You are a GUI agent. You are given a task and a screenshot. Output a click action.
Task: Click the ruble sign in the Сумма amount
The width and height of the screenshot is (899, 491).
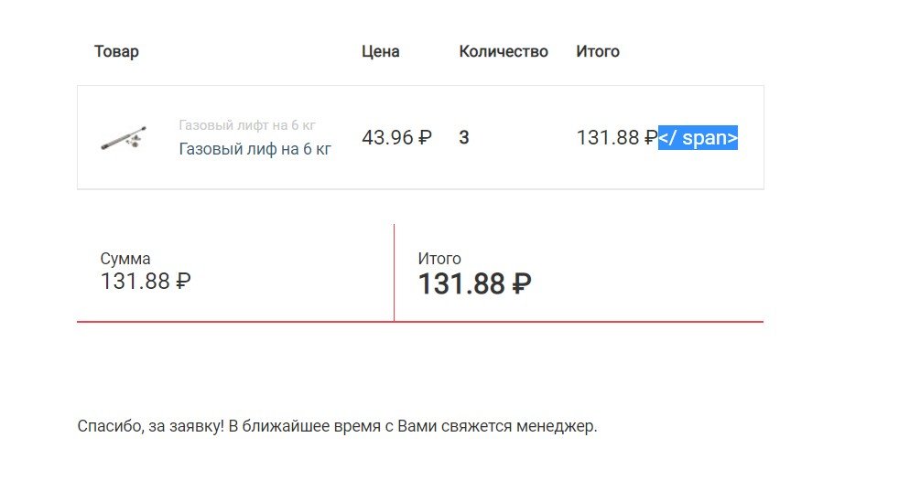pos(183,282)
